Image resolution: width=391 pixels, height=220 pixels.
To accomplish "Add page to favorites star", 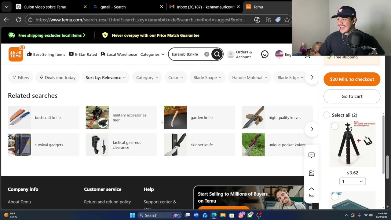I will (x=287, y=20).
